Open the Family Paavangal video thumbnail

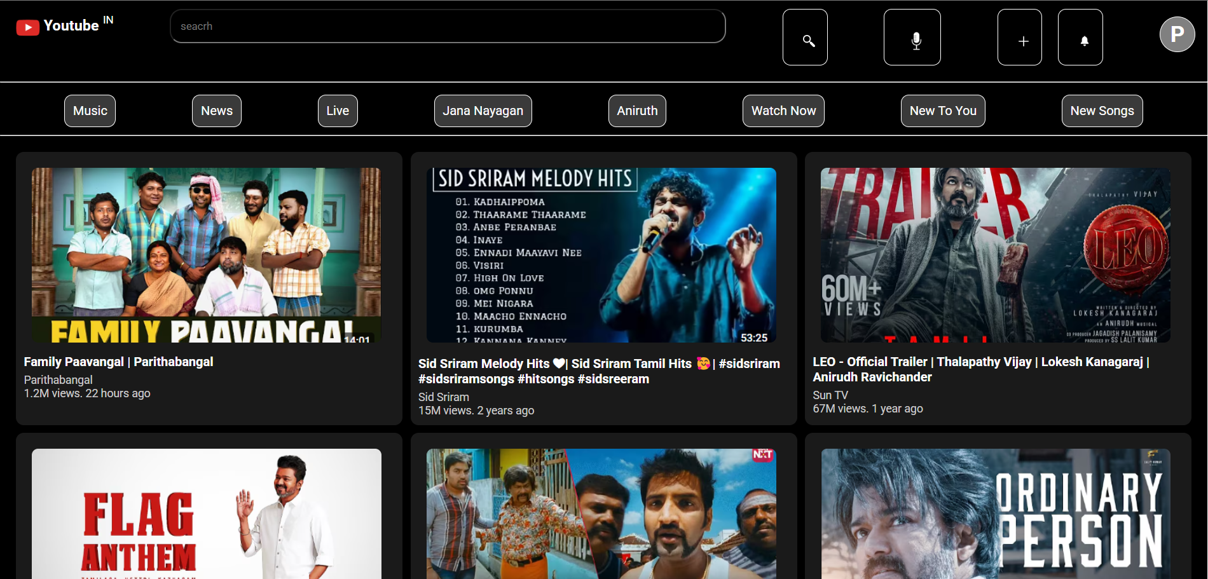[207, 255]
